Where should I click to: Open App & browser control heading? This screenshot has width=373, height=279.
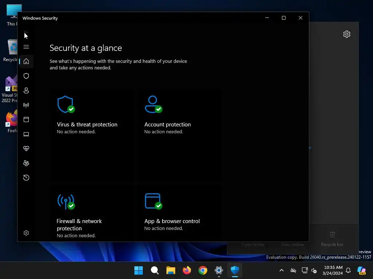point(172,221)
